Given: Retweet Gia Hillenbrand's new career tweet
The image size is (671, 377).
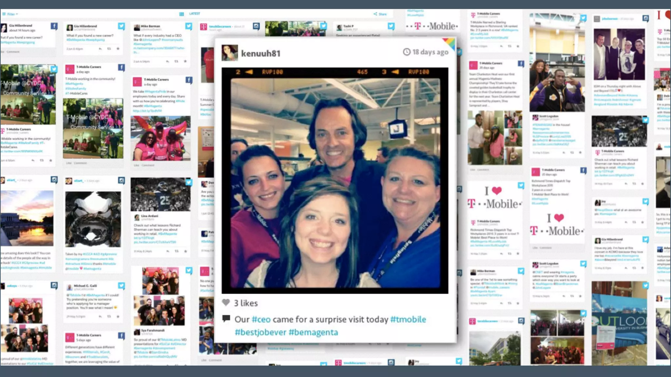Looking at the screenshot, I should pyautogui.click(x=109, y=49).
